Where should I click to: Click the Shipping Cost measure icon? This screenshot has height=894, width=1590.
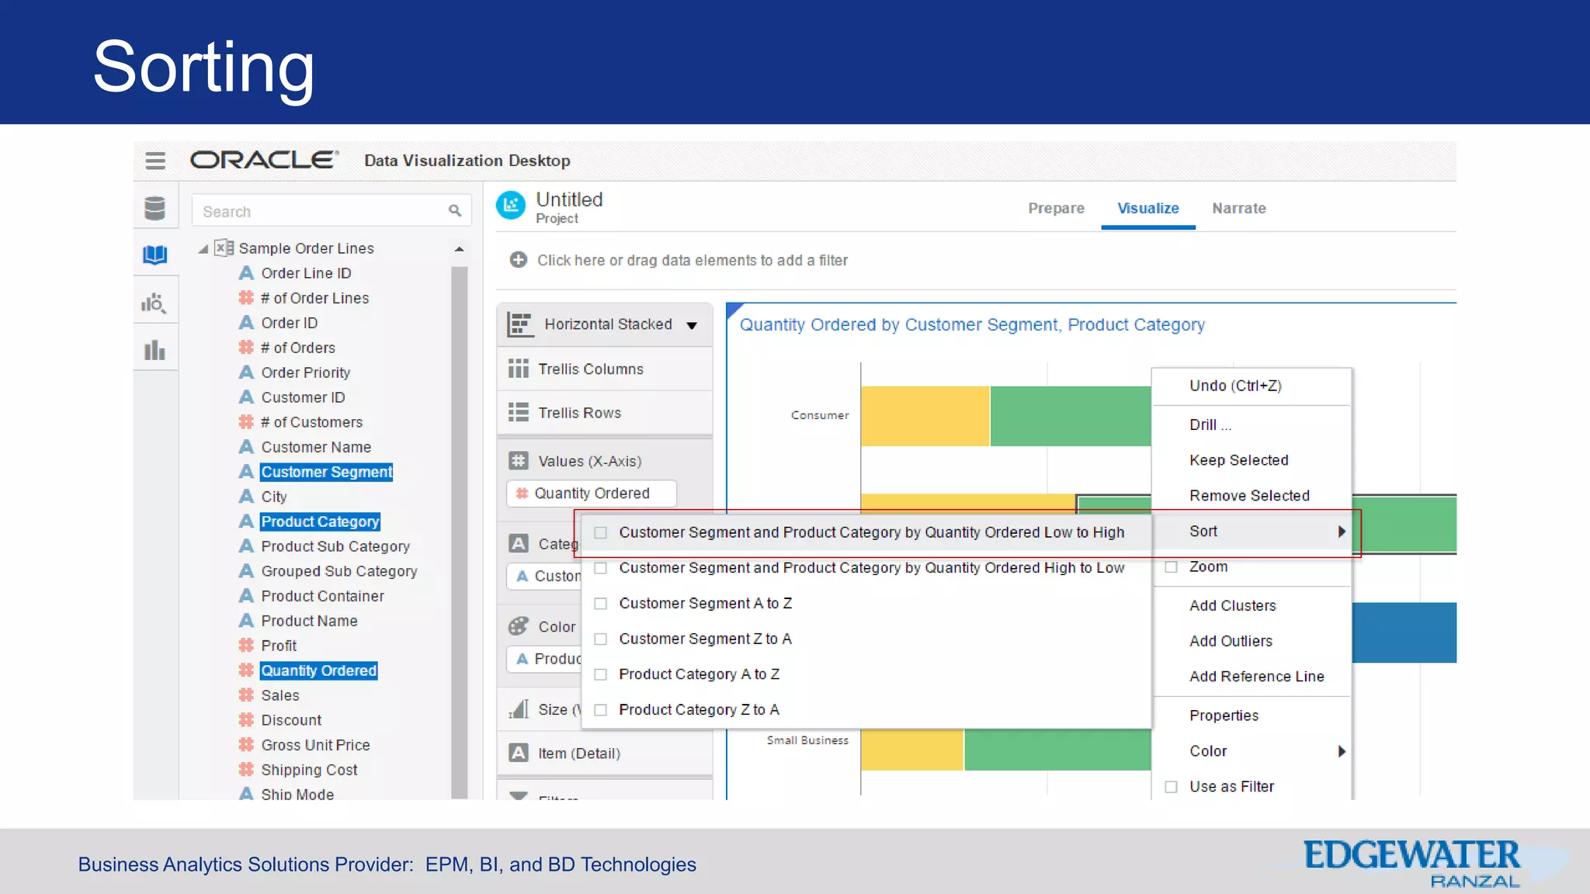(x=246, y=770)
